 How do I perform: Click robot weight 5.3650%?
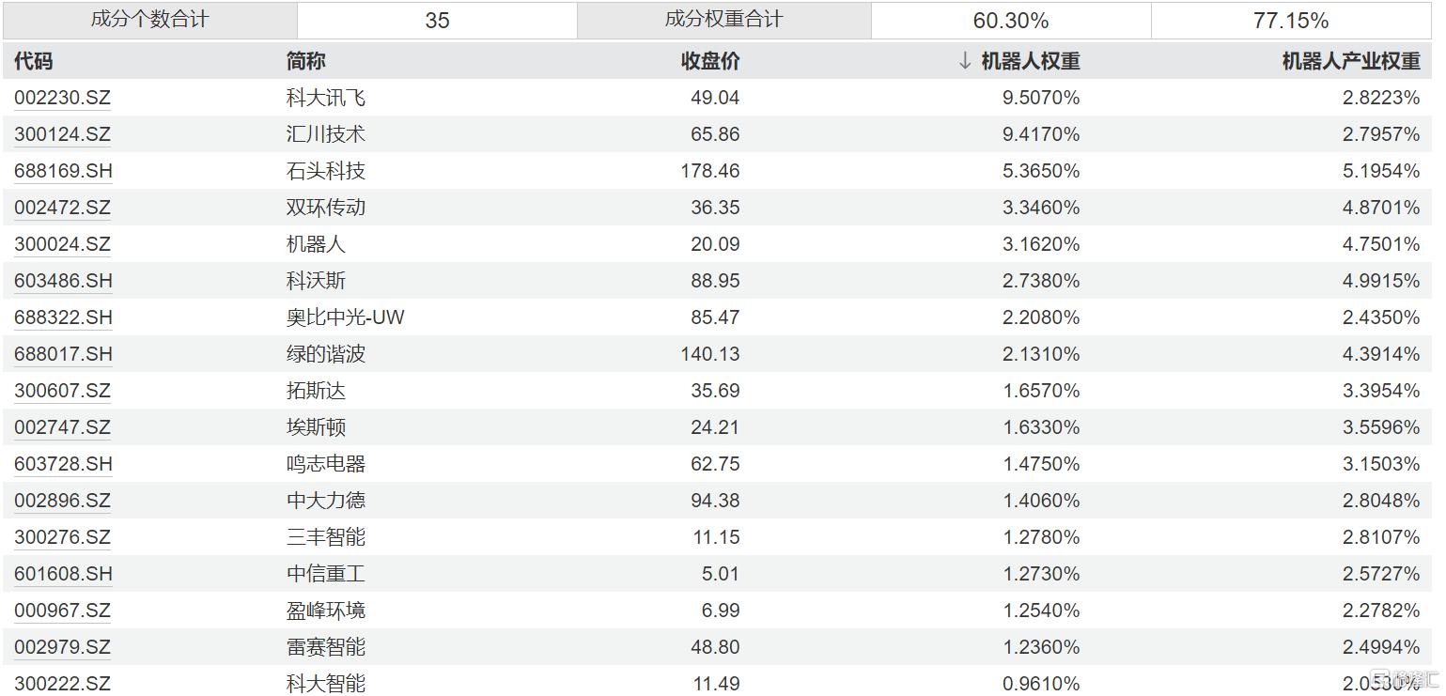tap(1041, 171)
